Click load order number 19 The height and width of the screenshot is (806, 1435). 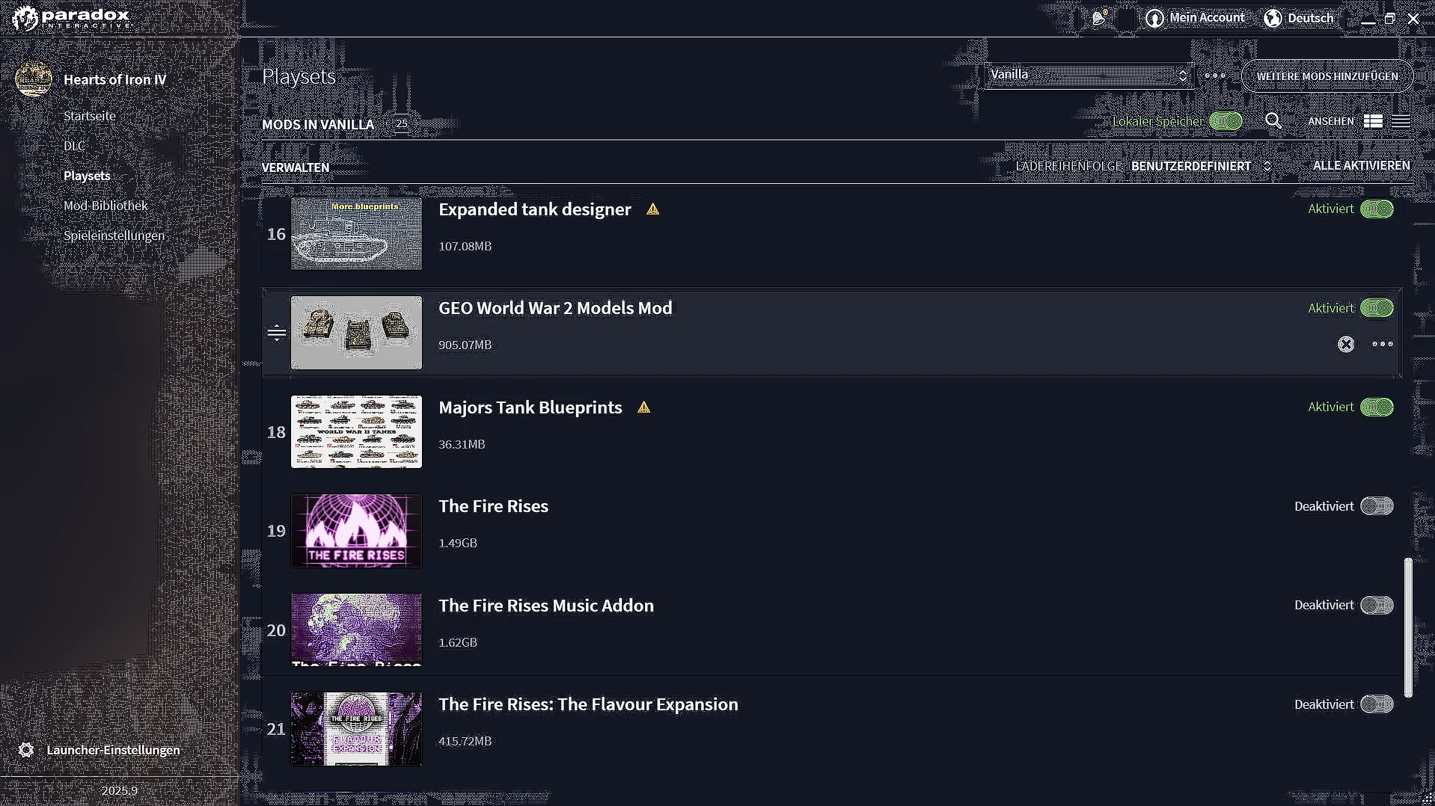coord(276,531)
